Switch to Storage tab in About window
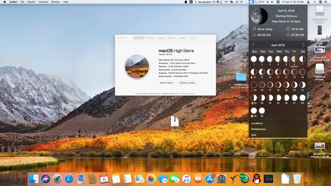The image size is (331, 186). pyautogui.click(x=161, y=38)
